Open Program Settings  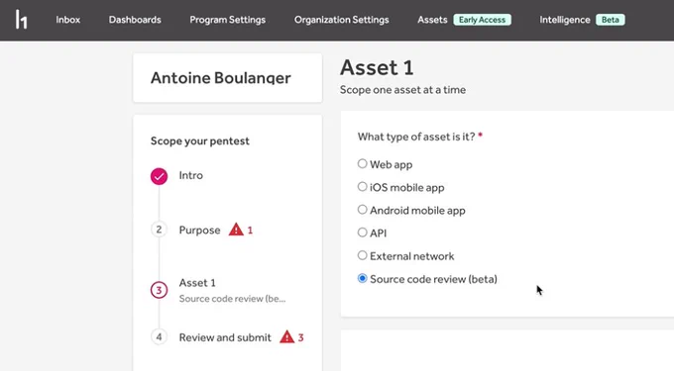227,20
